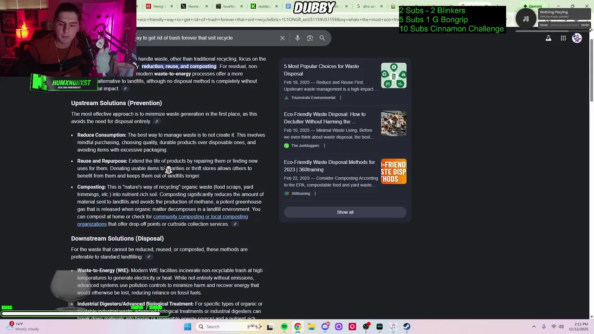Open Google Lens image search
The width and height of the screenshot is (594, 334).
[x=310, y=38]
